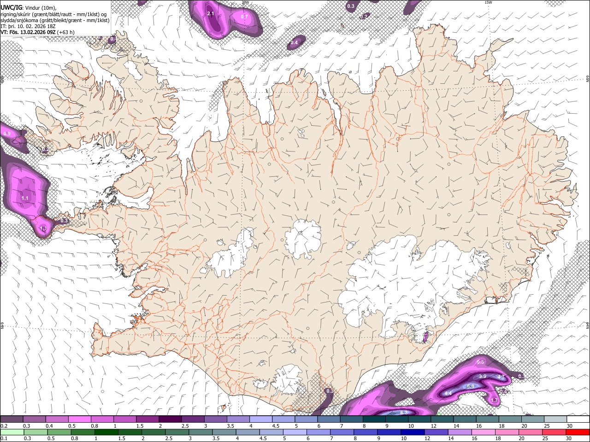Pick the red lower legend swatch after 30
The height and width of the screenshot is (442, 590).
tap(577, 432)
